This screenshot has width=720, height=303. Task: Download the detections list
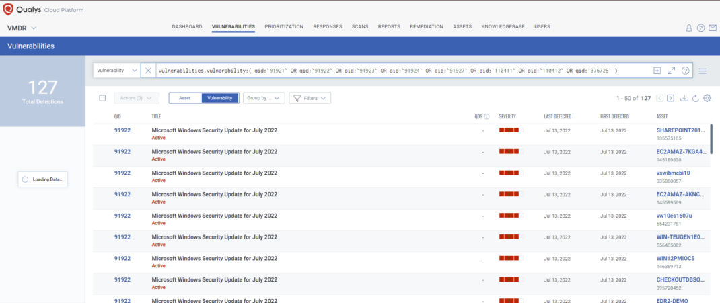[x=684, y=98]
